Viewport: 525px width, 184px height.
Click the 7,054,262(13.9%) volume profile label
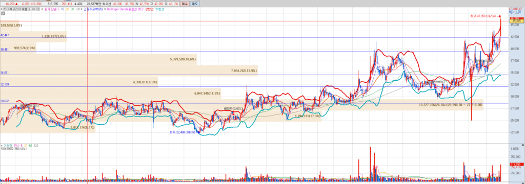point(244,71)
